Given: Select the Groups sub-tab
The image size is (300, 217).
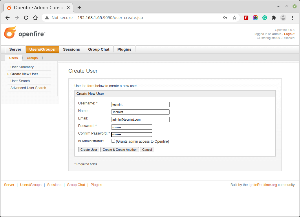Looking at the screenshot, I should (x=32, y=58).
